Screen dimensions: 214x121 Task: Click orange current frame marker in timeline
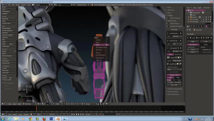[x=36, y=108]
